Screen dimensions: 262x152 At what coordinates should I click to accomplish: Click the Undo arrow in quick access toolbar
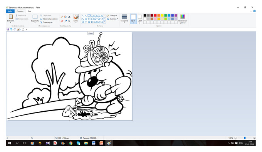(11, 29)
